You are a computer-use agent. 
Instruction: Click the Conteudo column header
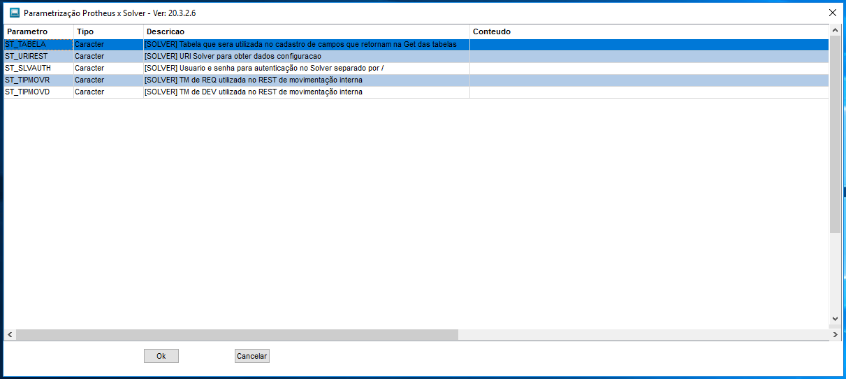[649, 31]
